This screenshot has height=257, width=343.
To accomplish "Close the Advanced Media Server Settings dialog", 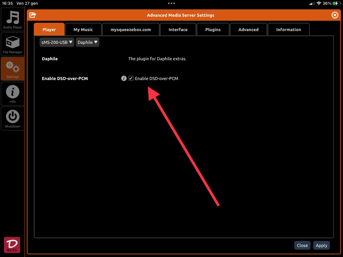I will [x=335, y=15].
